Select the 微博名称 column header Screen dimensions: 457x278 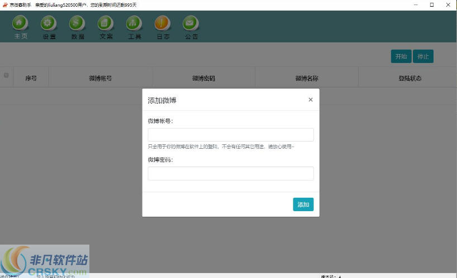click(307, 78)
